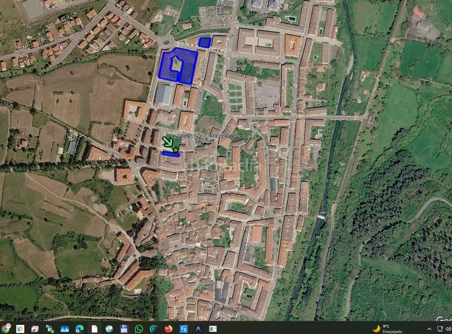
Task: Open Firefox from the taskbar
Action: [168, 328]
